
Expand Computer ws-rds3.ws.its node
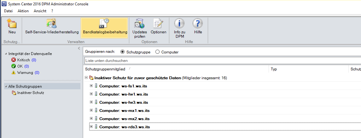point(91,126)
